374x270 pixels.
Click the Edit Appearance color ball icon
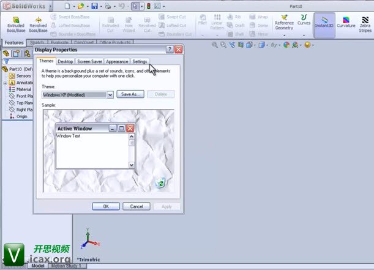click(x=286, y=45)
